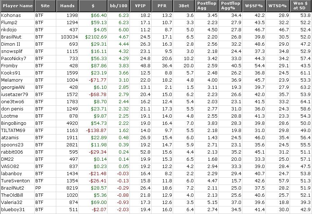The width and height of the screenshot is (312, 214).
Task: Sort by bb/100 column header
Action: coord(119,6)
